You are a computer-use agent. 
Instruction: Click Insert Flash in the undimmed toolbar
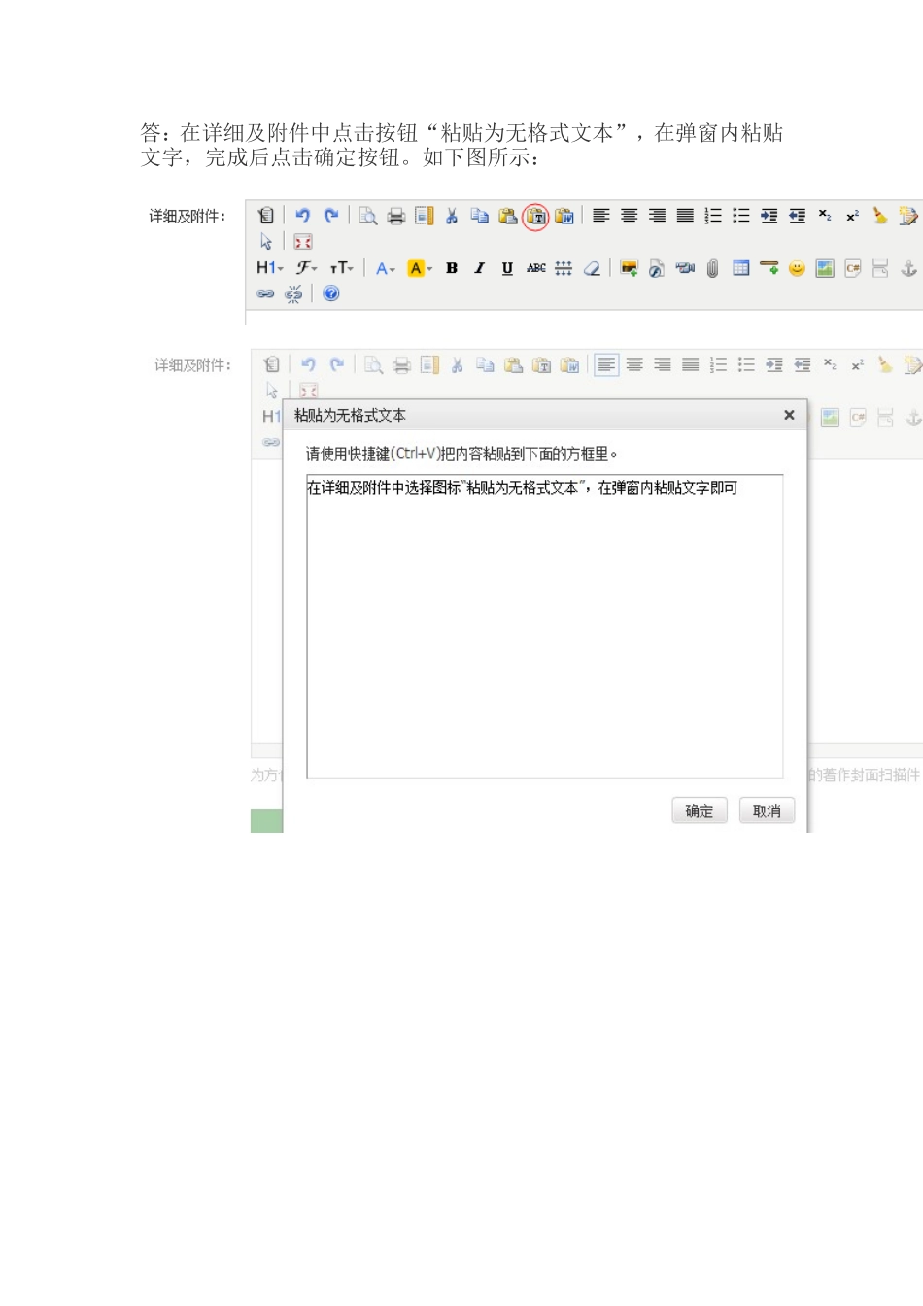click(657, 268)
